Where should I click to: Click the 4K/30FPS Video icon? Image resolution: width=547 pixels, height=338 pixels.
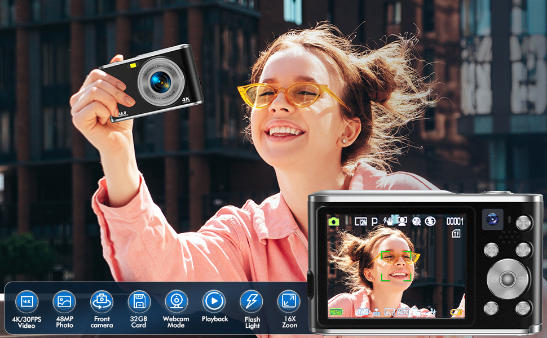27,302
